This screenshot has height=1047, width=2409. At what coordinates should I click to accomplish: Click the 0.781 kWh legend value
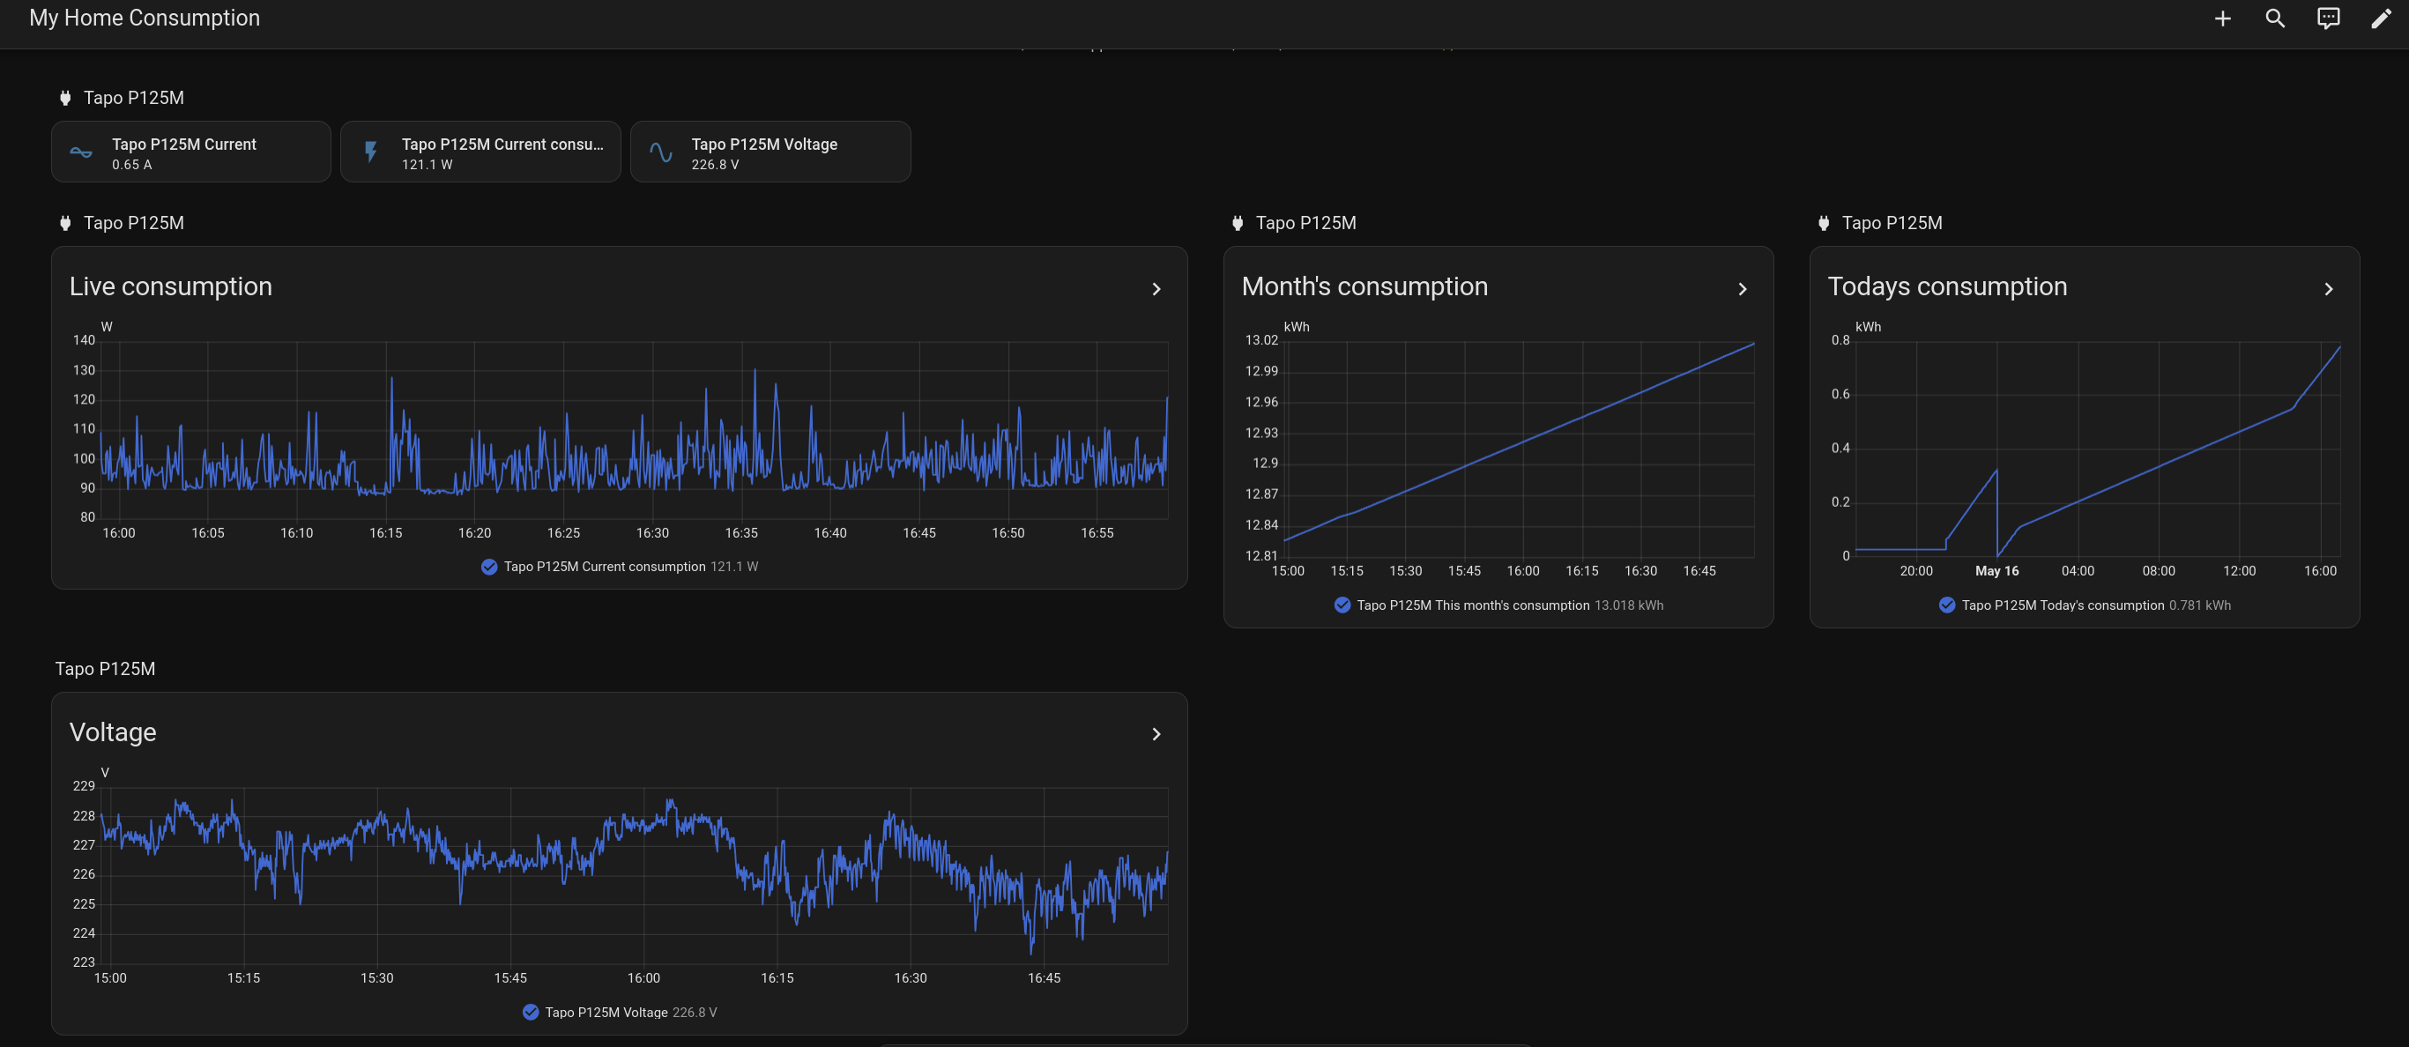point(2199,605)
